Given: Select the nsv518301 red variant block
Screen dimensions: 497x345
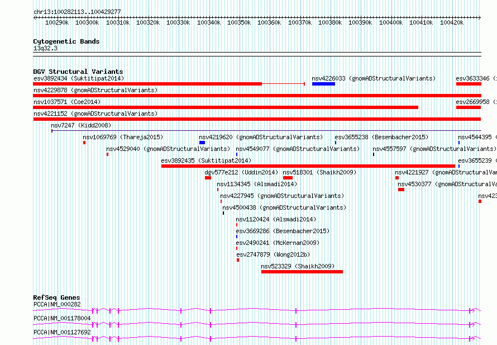Looking at the screenshot, I should 288,178.
